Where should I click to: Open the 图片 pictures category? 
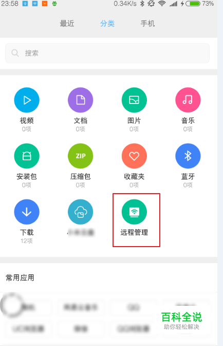(x=134, y=100)
